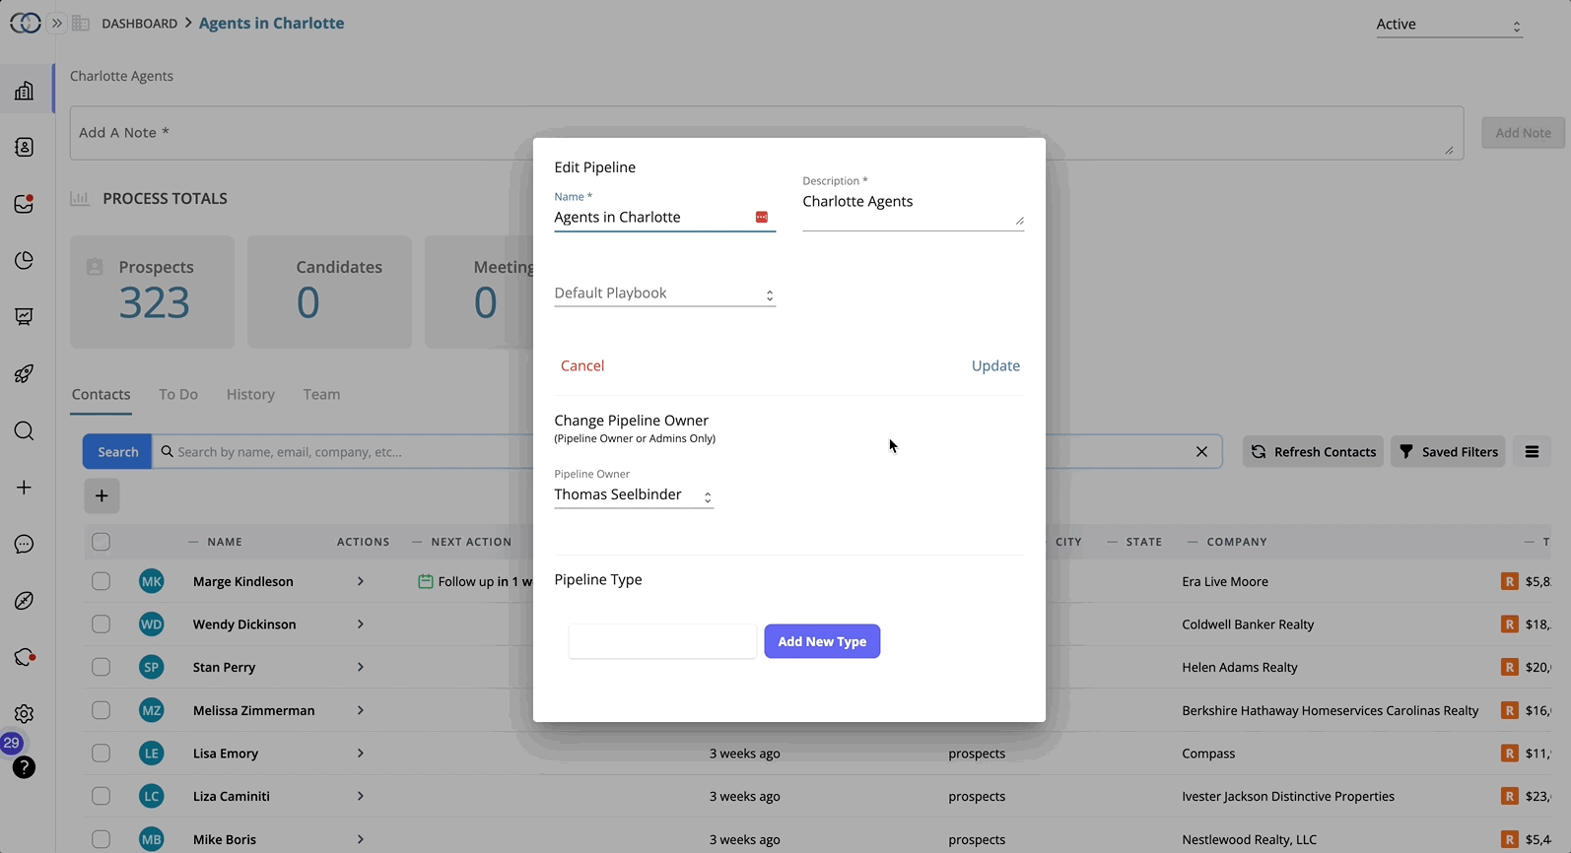Click the rocket icon in left sidebar
The height and width of the screenshot is (853, 1571).
coord(24,374)
